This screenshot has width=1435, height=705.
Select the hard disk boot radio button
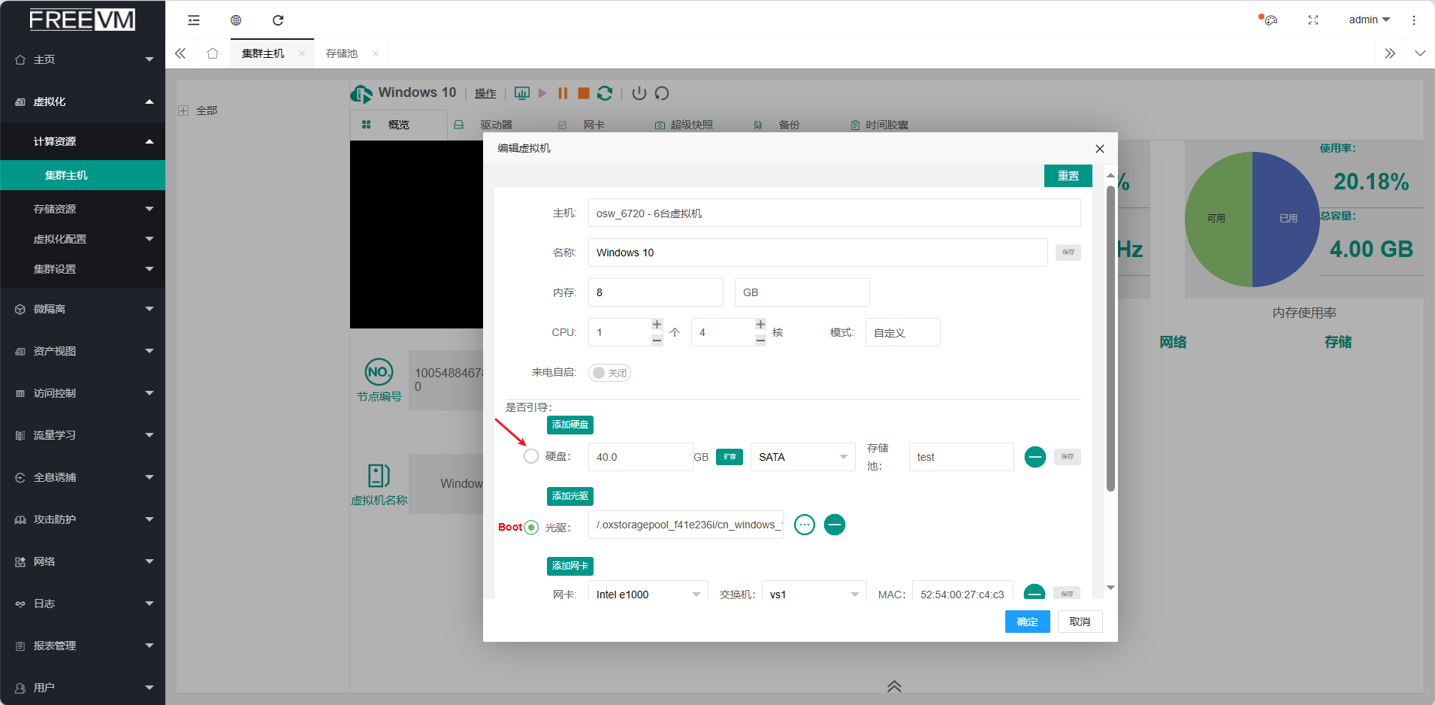pos(531,456)
